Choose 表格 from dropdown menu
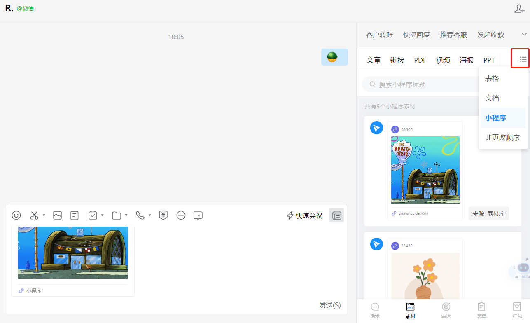This screenshot has height=323, width=530. coord(503,78)
